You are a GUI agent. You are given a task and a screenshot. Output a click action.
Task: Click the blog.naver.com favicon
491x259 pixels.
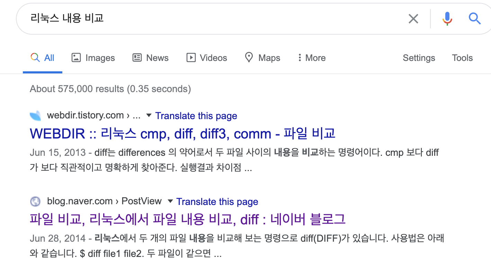click(35, 201)
